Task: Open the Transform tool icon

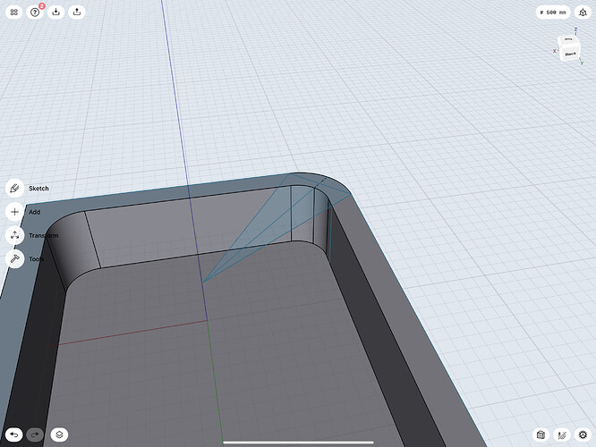Action: 15,235
